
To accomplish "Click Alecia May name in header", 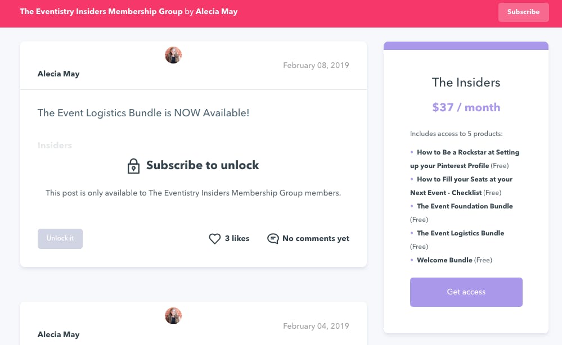I will [217, 11].
